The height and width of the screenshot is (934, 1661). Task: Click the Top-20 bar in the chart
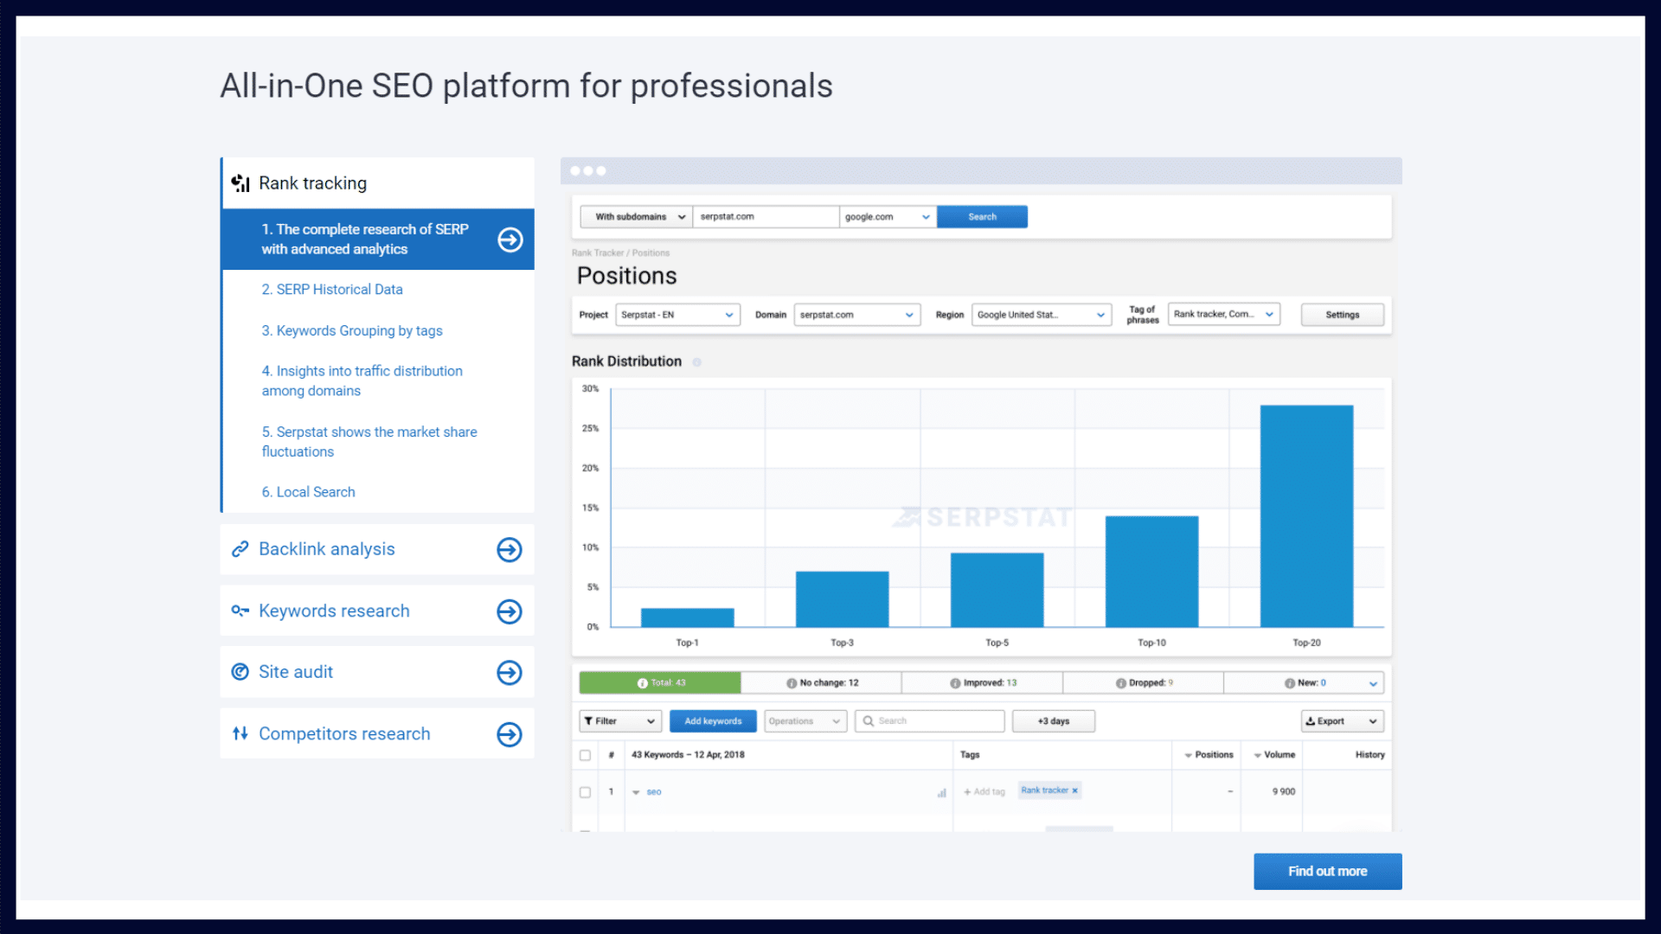(x=1306, y=516)
